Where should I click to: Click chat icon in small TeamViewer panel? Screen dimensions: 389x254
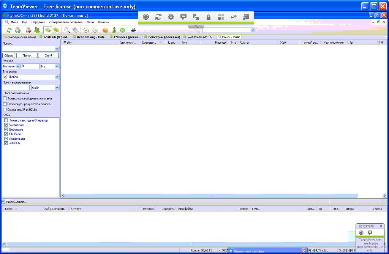[370, 232]
